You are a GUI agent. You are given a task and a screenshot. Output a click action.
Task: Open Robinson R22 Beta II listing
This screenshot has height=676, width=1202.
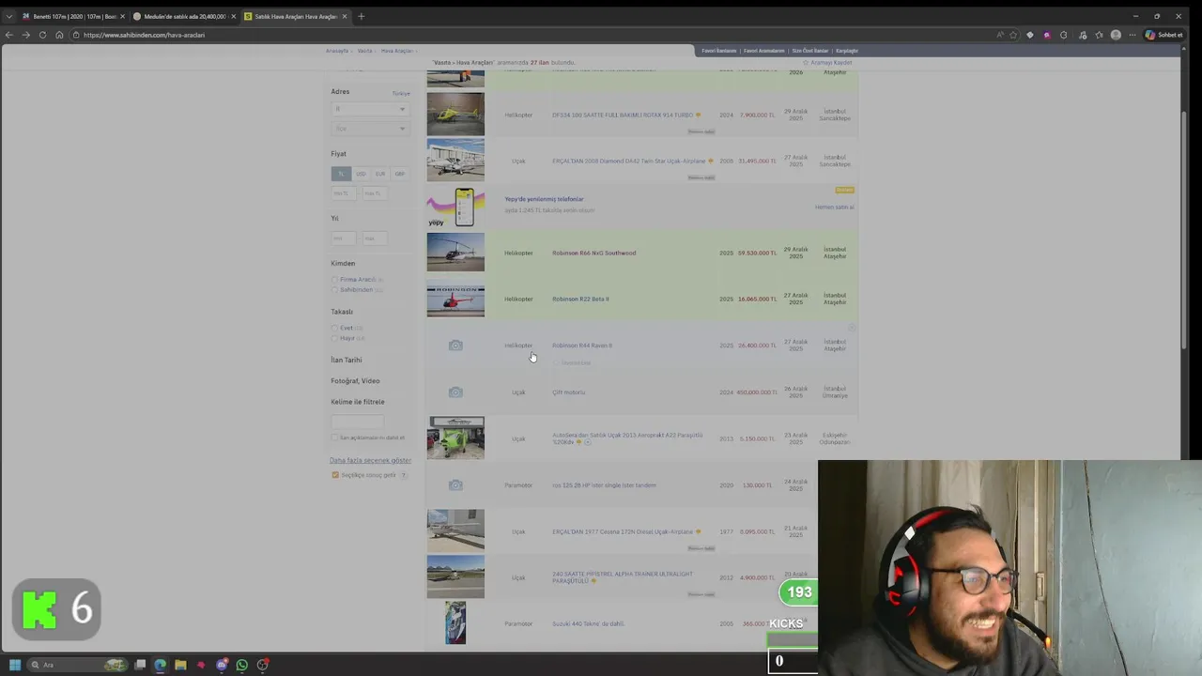coord(580,299)
